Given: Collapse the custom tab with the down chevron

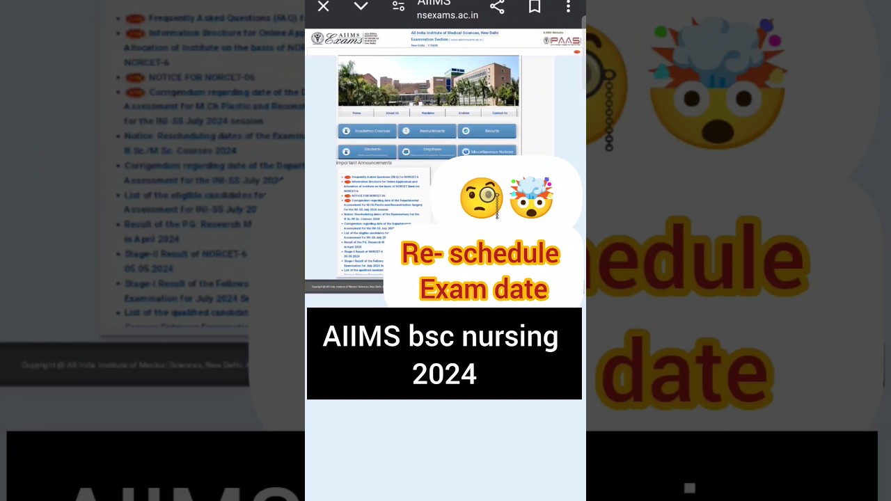Looking at the screenshot, I should pyautogui.click(x=361, y=6).
